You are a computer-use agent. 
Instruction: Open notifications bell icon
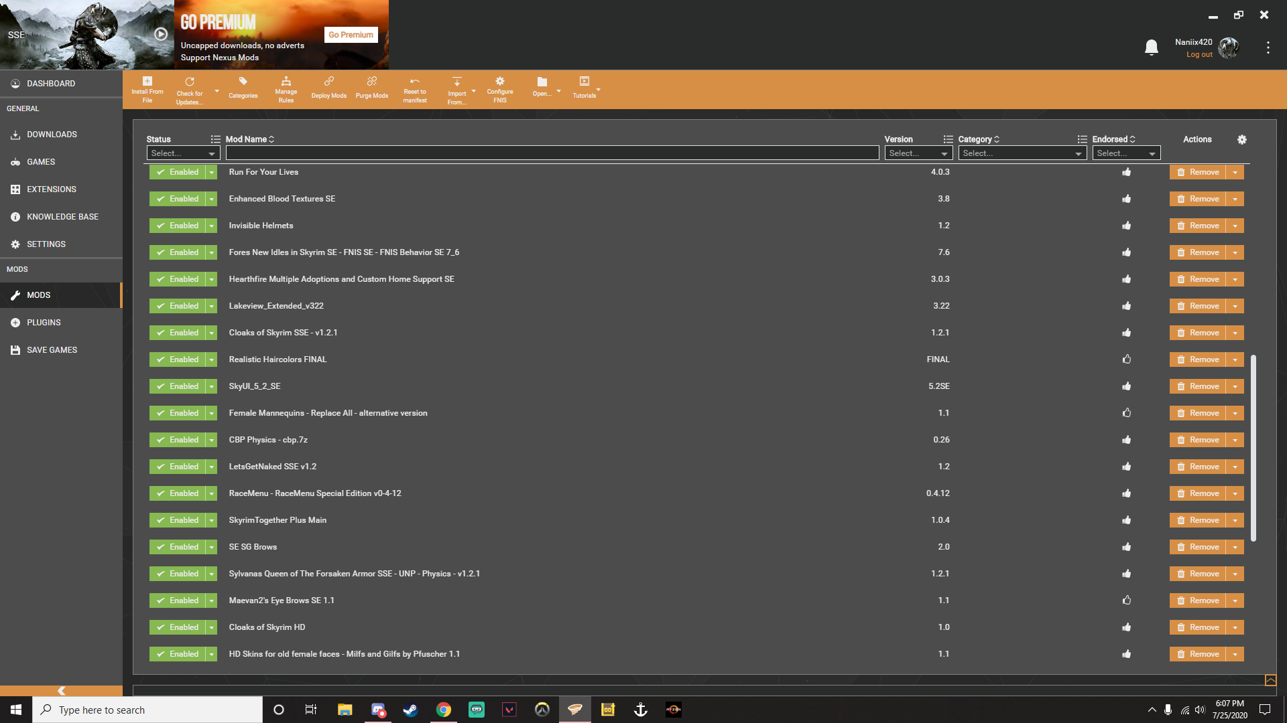(x=1152, y=48)
